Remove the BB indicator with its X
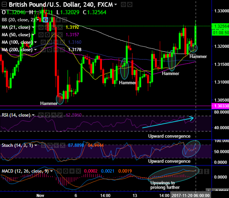Image resolution: width=229 pixels, height=198 pixels. (65, 19)
